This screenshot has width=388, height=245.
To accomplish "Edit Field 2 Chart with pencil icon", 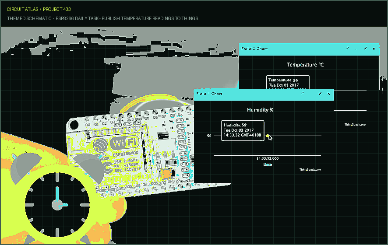I will [366, 49].
